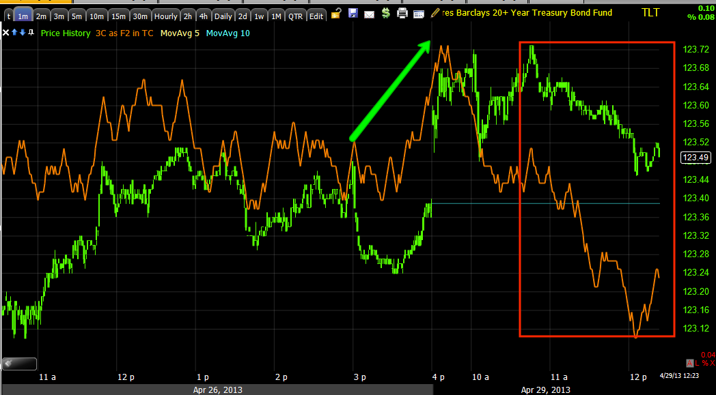Switch to the tick 't' timeframe tab

(x=8, y=16)
